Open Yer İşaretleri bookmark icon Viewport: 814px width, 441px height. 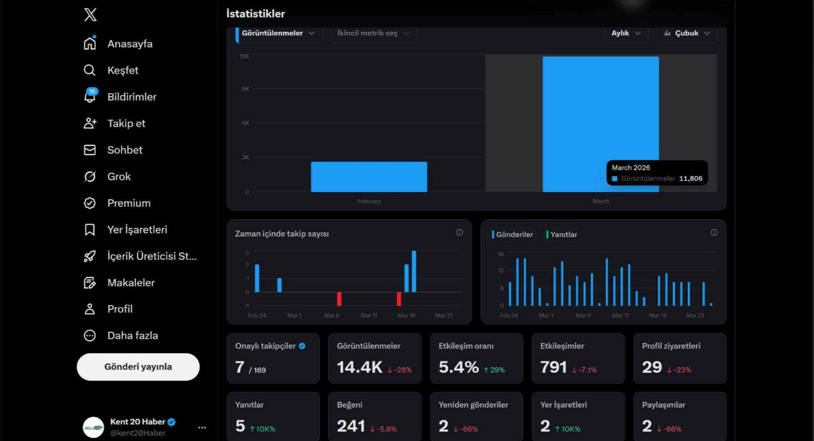(x=90, y=230)
